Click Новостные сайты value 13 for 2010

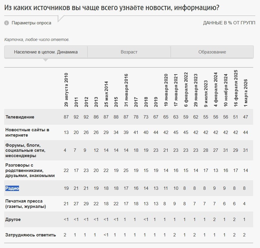[x=66, y=132]
